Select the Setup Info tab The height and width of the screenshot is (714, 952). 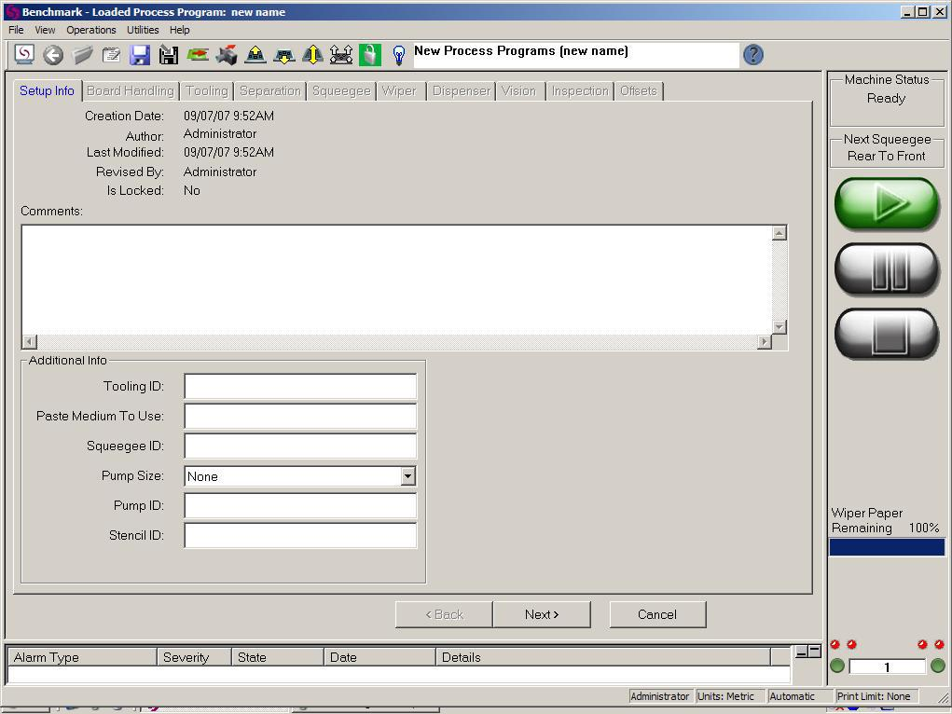[47, 90]
